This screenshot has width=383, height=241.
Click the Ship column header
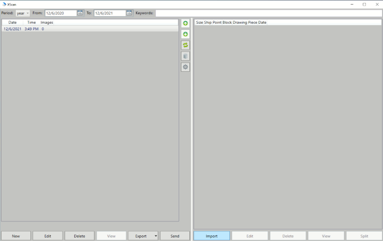(208, 22)
